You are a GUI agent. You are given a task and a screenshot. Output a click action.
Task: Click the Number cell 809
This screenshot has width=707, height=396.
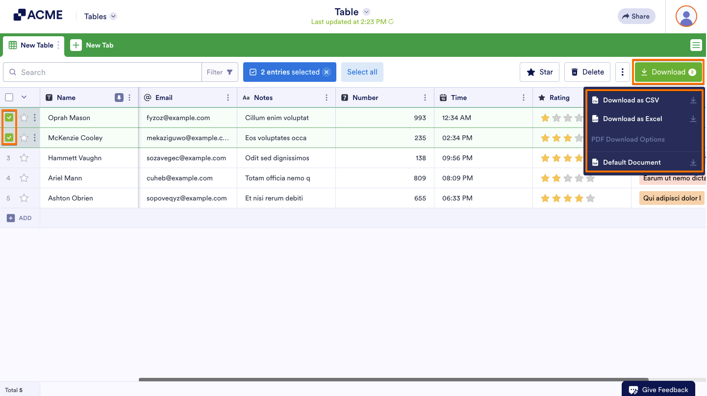tap(385, 178)
